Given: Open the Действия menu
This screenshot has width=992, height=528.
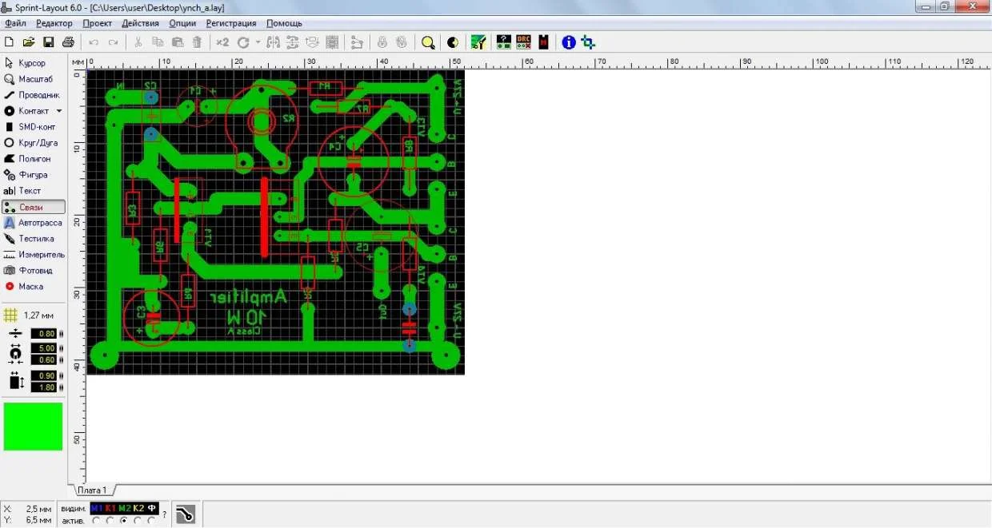Looking at the screenshot, I should (141, 23).
